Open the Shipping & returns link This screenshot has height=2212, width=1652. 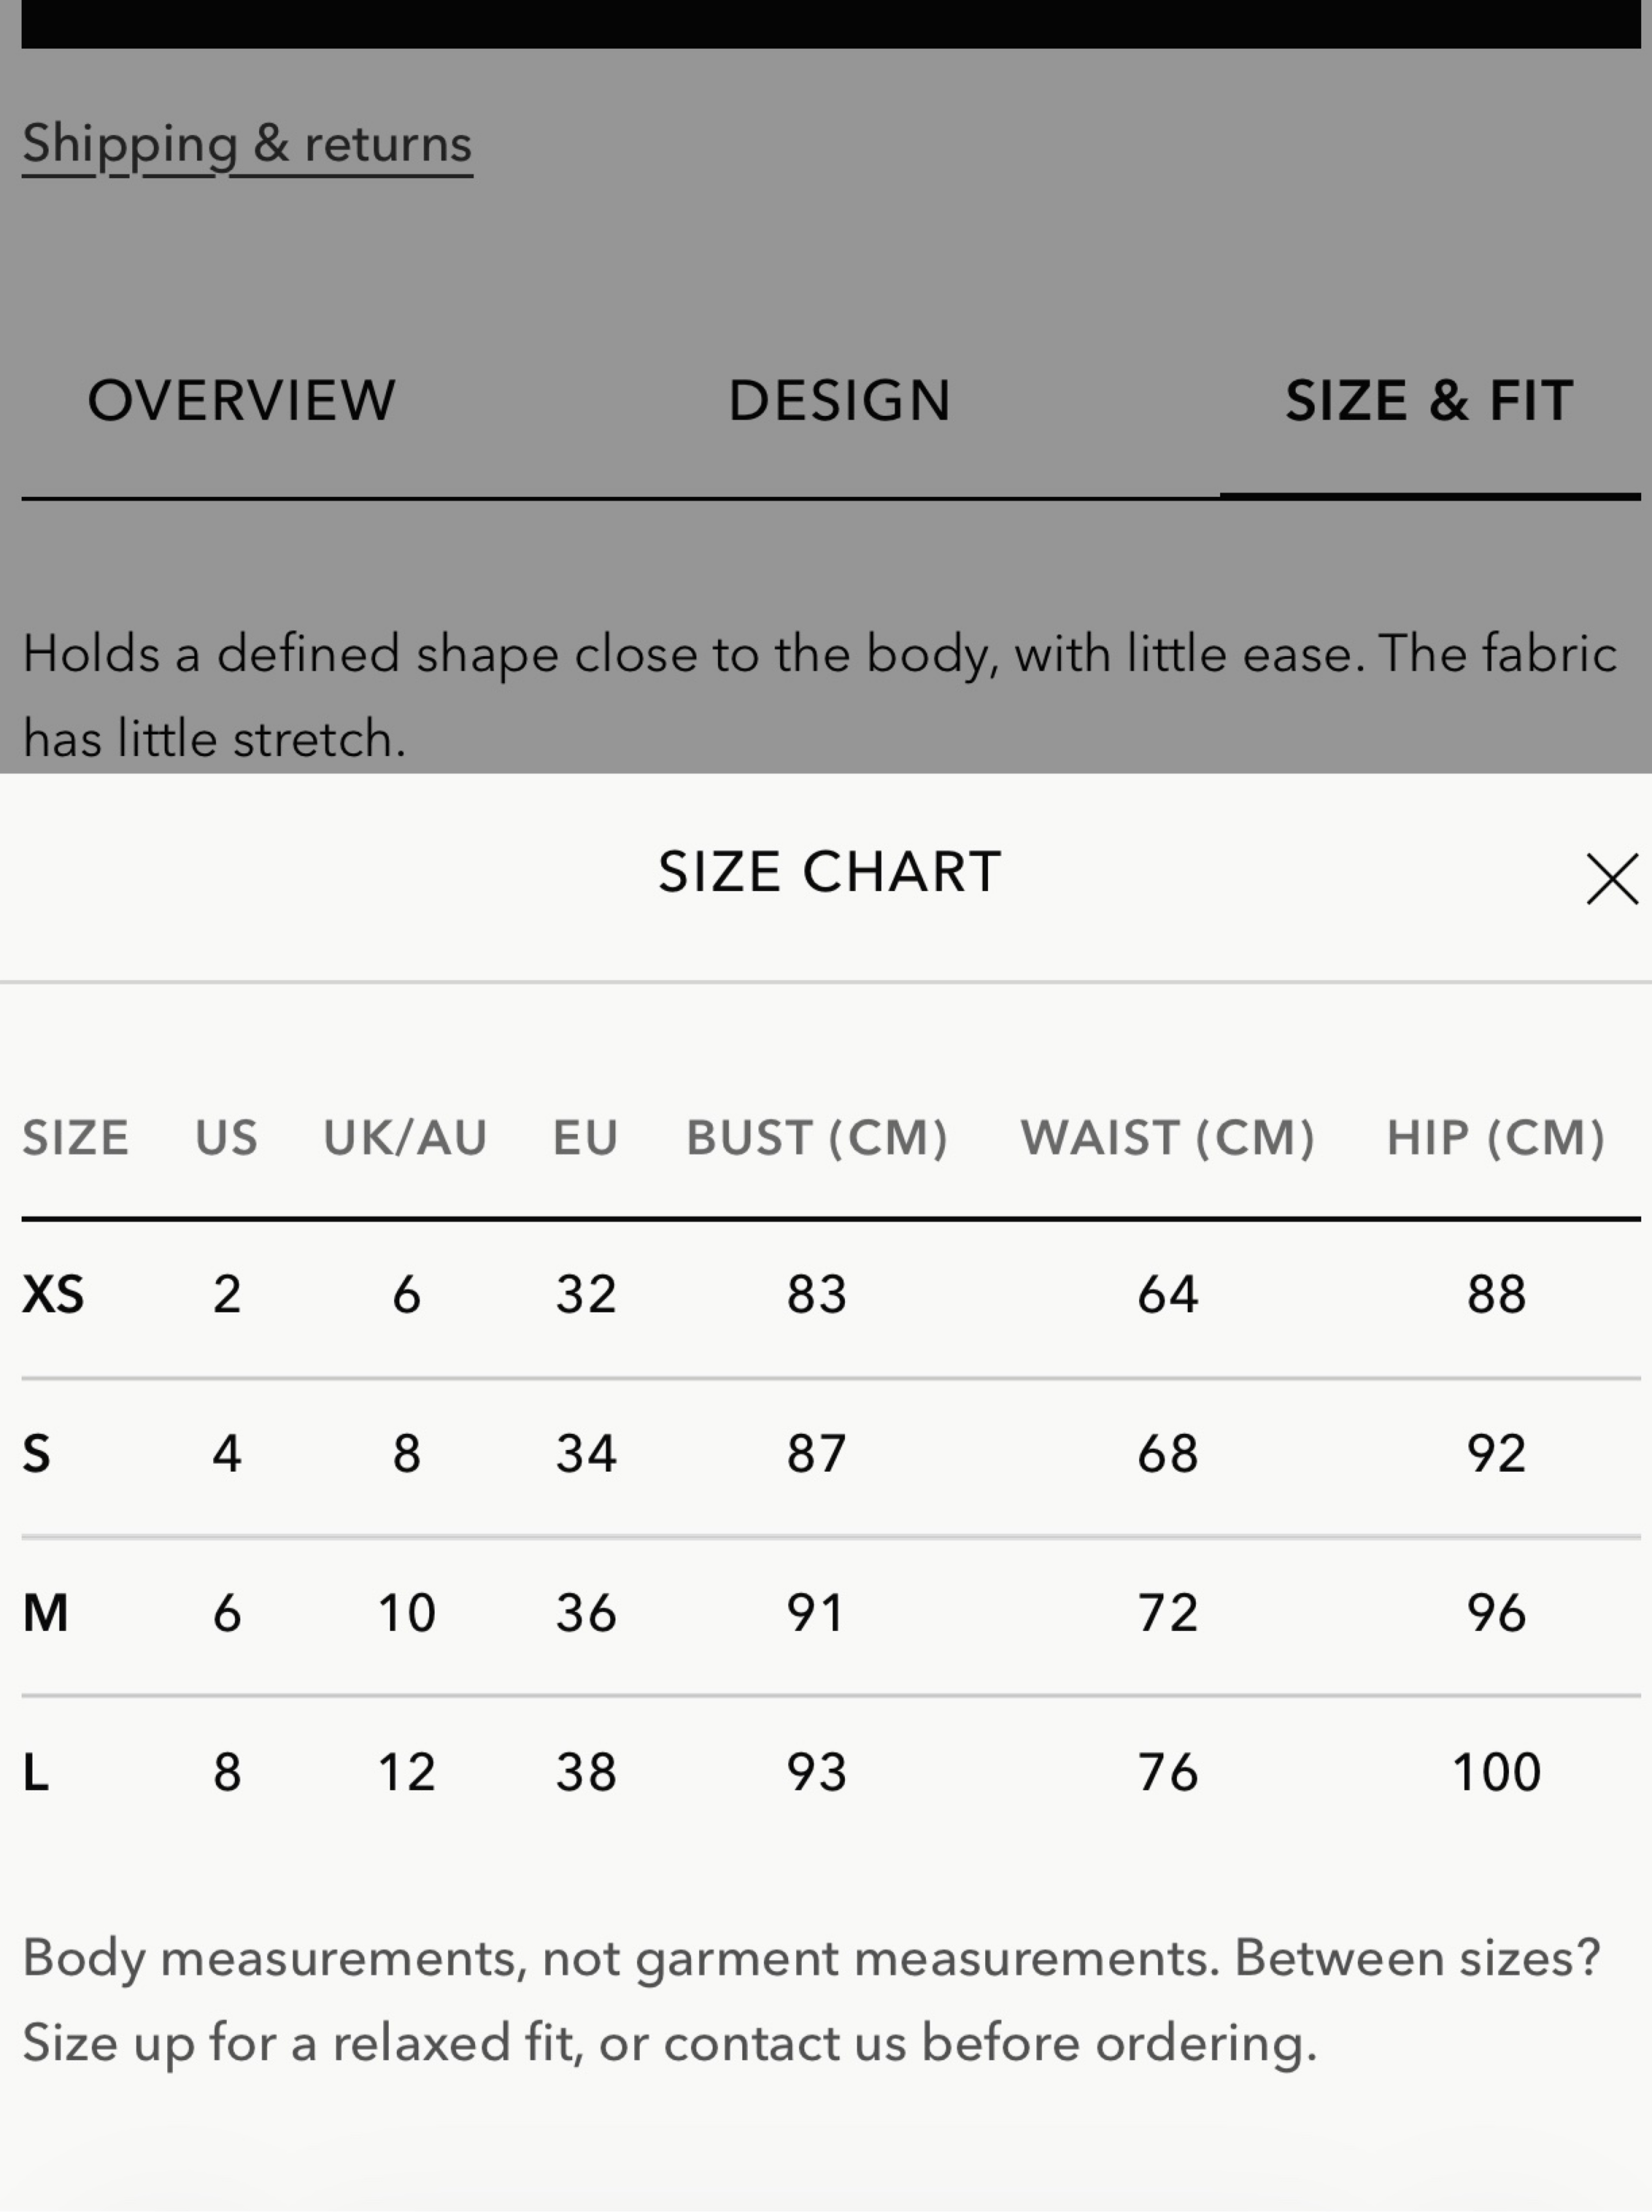click(x=247, y=145)
